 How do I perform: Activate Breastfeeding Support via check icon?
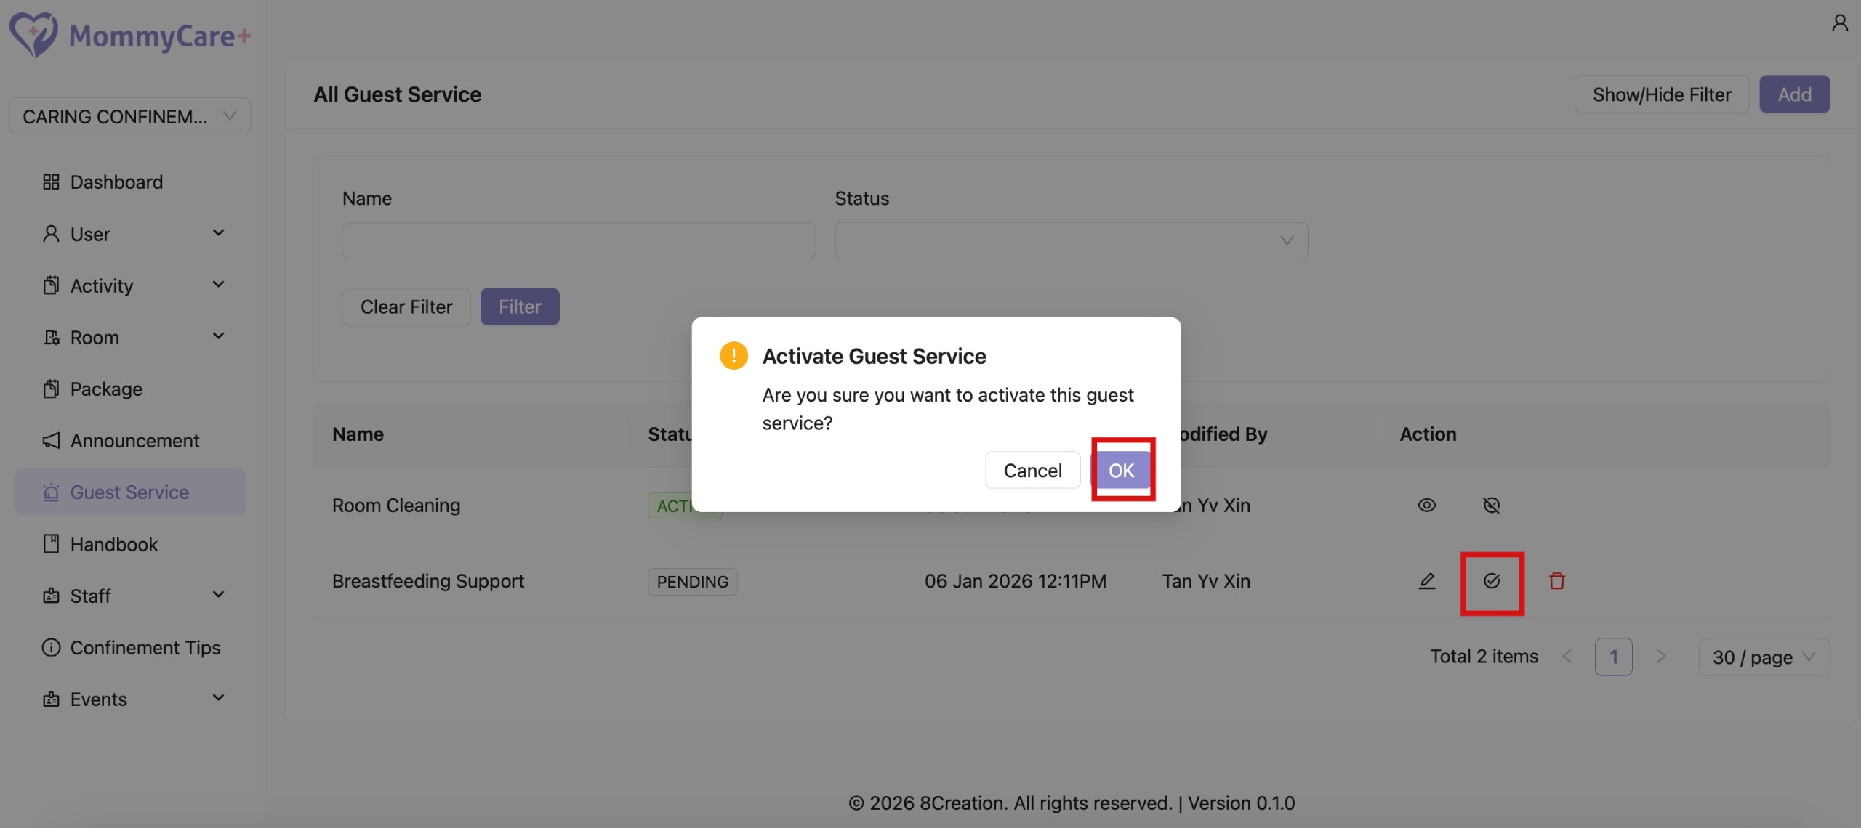1492,581
